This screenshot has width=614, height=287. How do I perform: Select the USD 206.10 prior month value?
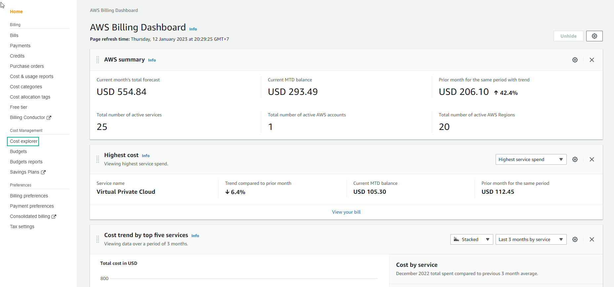point(464,92)
